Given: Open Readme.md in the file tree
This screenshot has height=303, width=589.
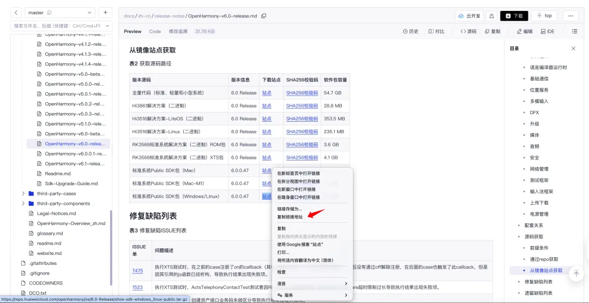Looking at the screenshot, I should [57, 174].
